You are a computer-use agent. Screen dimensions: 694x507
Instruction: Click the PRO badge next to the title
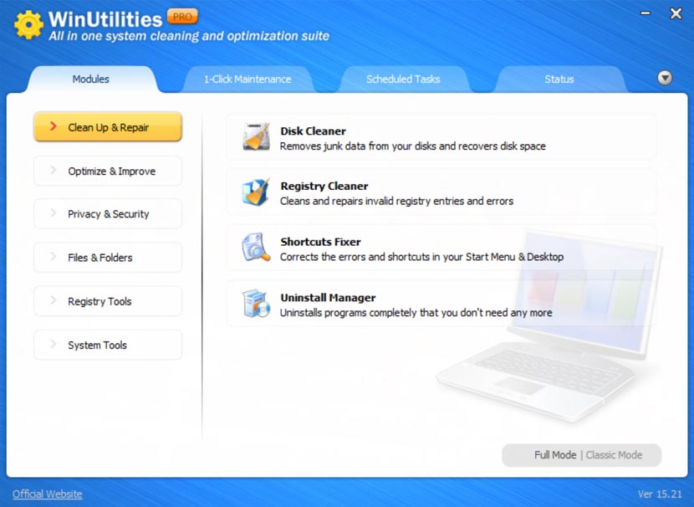(182, 15)
